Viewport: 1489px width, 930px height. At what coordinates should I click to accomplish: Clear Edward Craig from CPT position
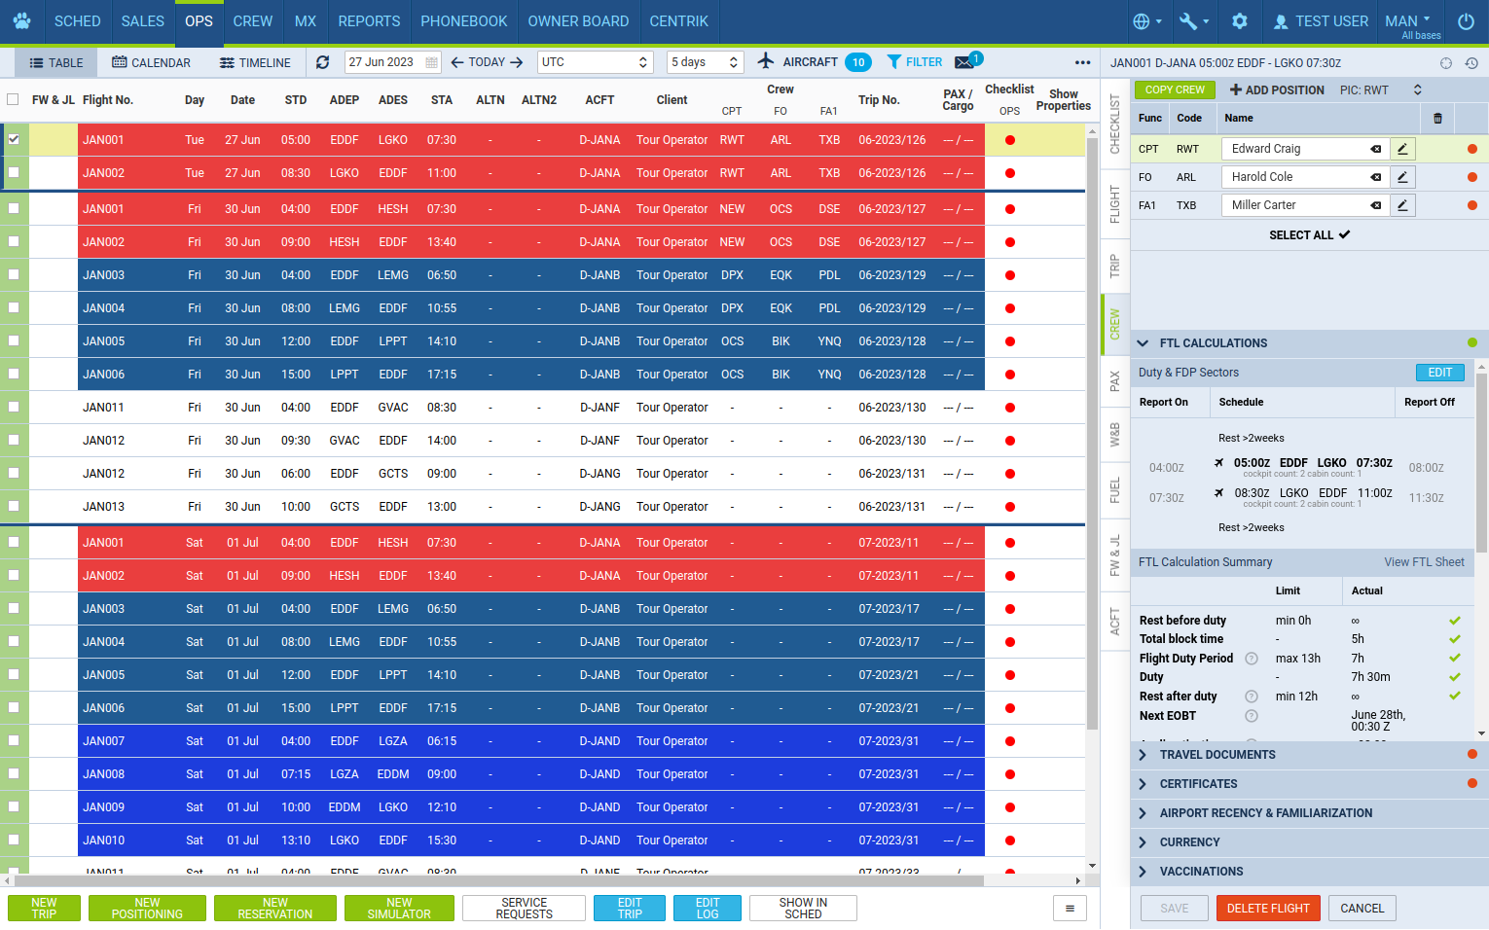tap(1376, 149)
